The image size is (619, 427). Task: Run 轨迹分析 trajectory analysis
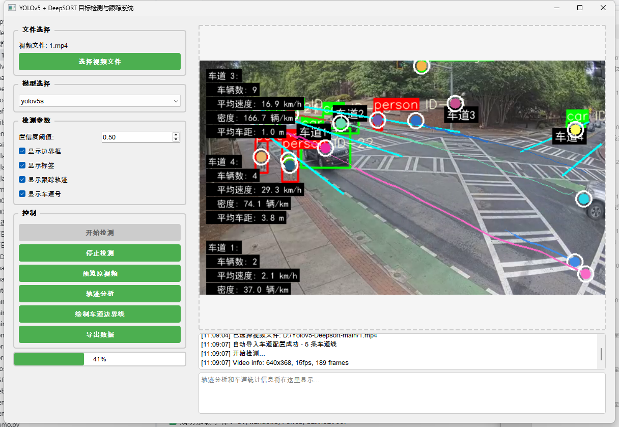[100, 294]
